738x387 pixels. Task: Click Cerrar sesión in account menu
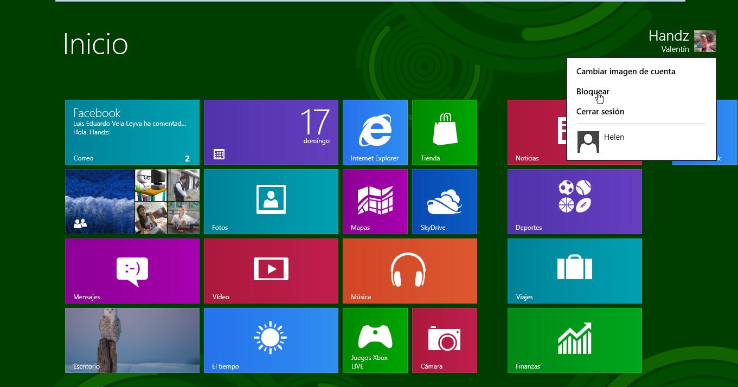click(600, 112)
